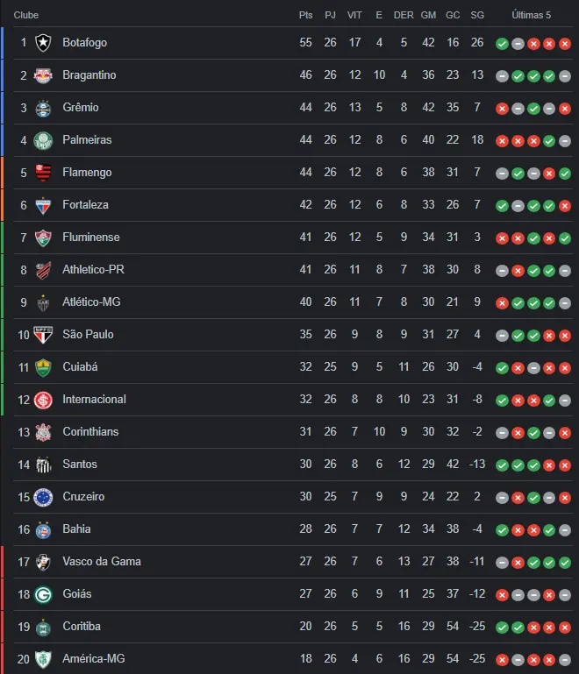The height and width of the screenshot is (674, 579).
Task: Click the Palmeiras green crest
Action: coord(43,140)
